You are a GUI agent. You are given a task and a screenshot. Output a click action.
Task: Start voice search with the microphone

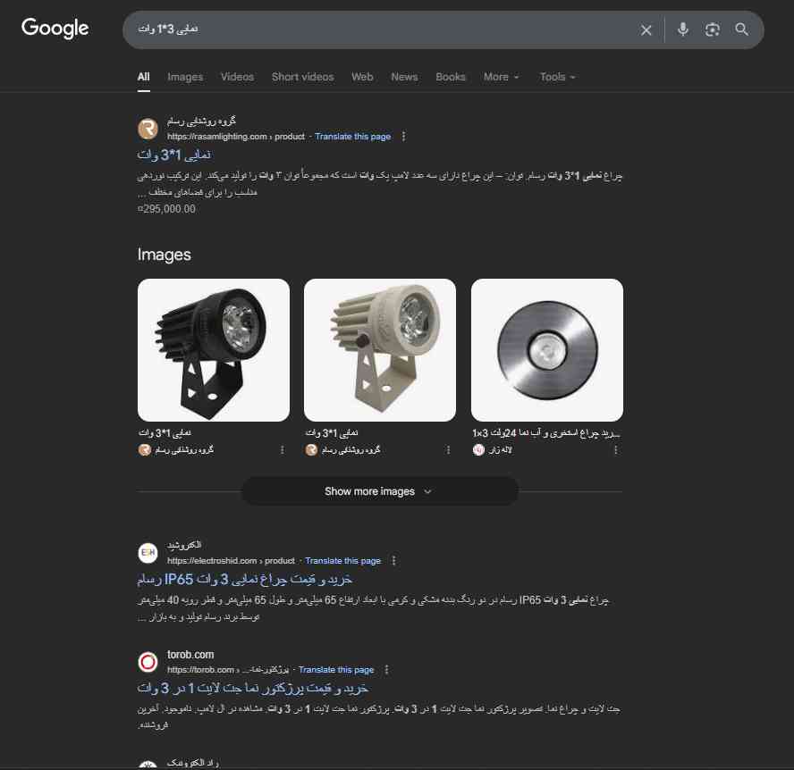click(683, 29)
